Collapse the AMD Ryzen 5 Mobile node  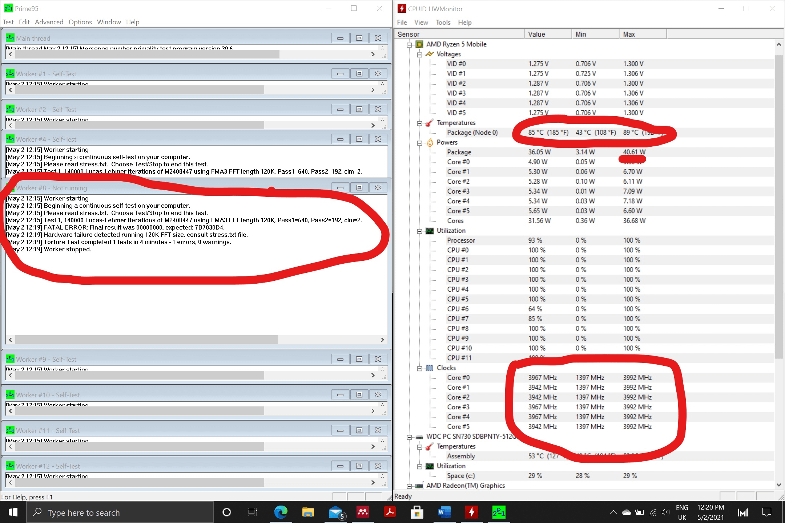click(409, 45)
